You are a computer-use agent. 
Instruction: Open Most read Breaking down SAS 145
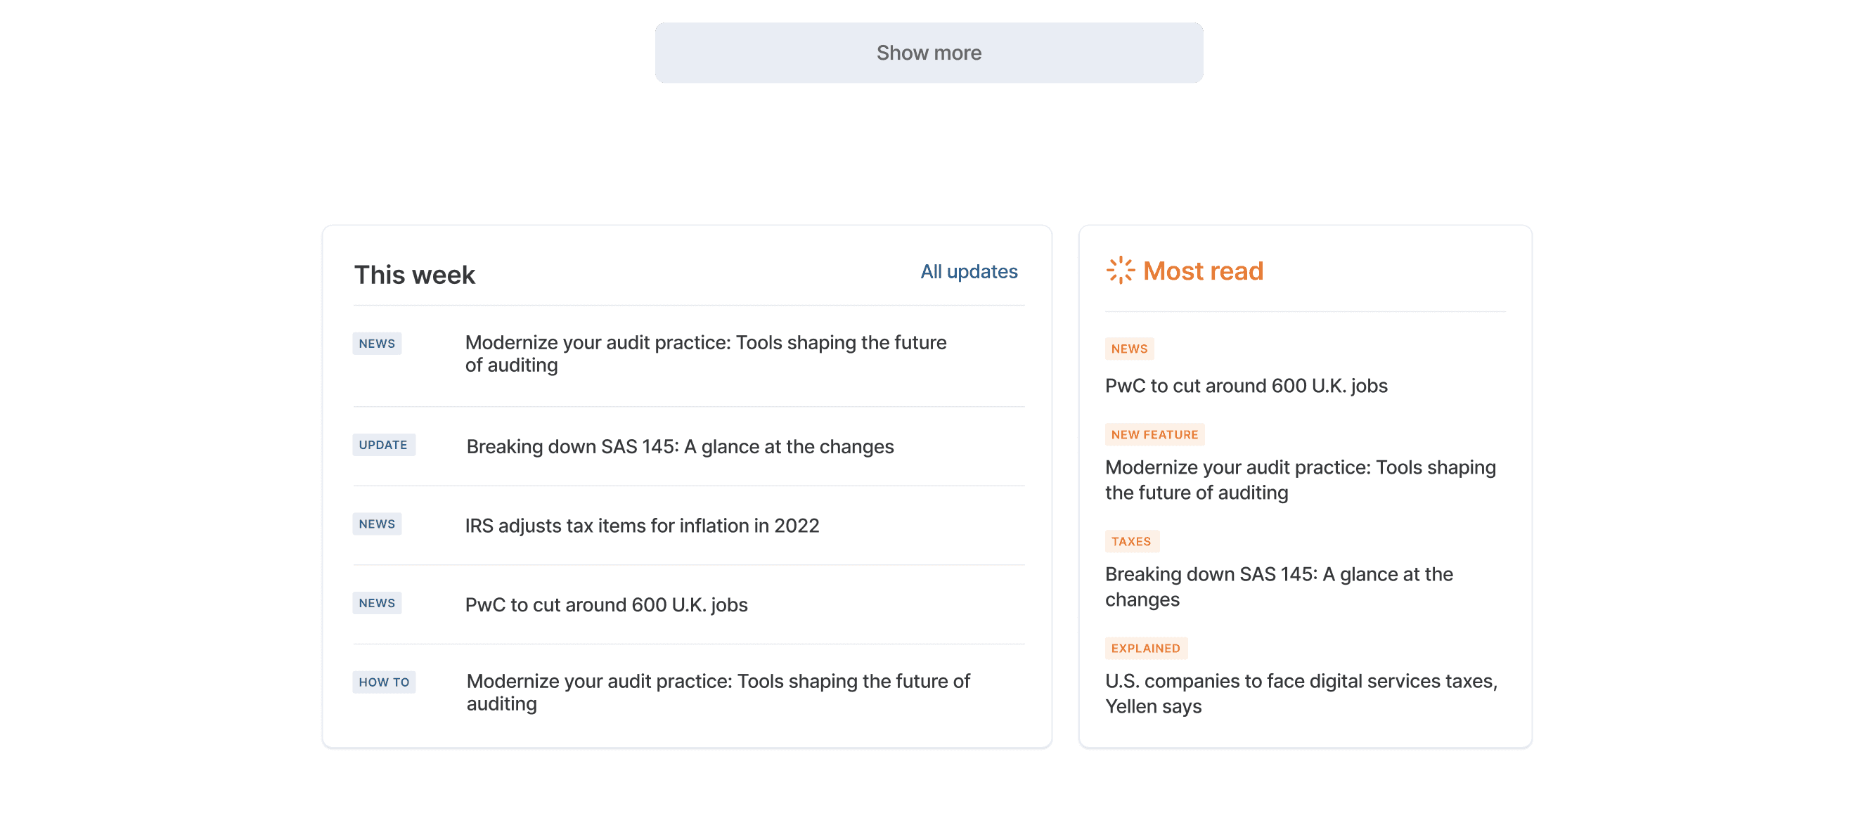point(1278,586)
